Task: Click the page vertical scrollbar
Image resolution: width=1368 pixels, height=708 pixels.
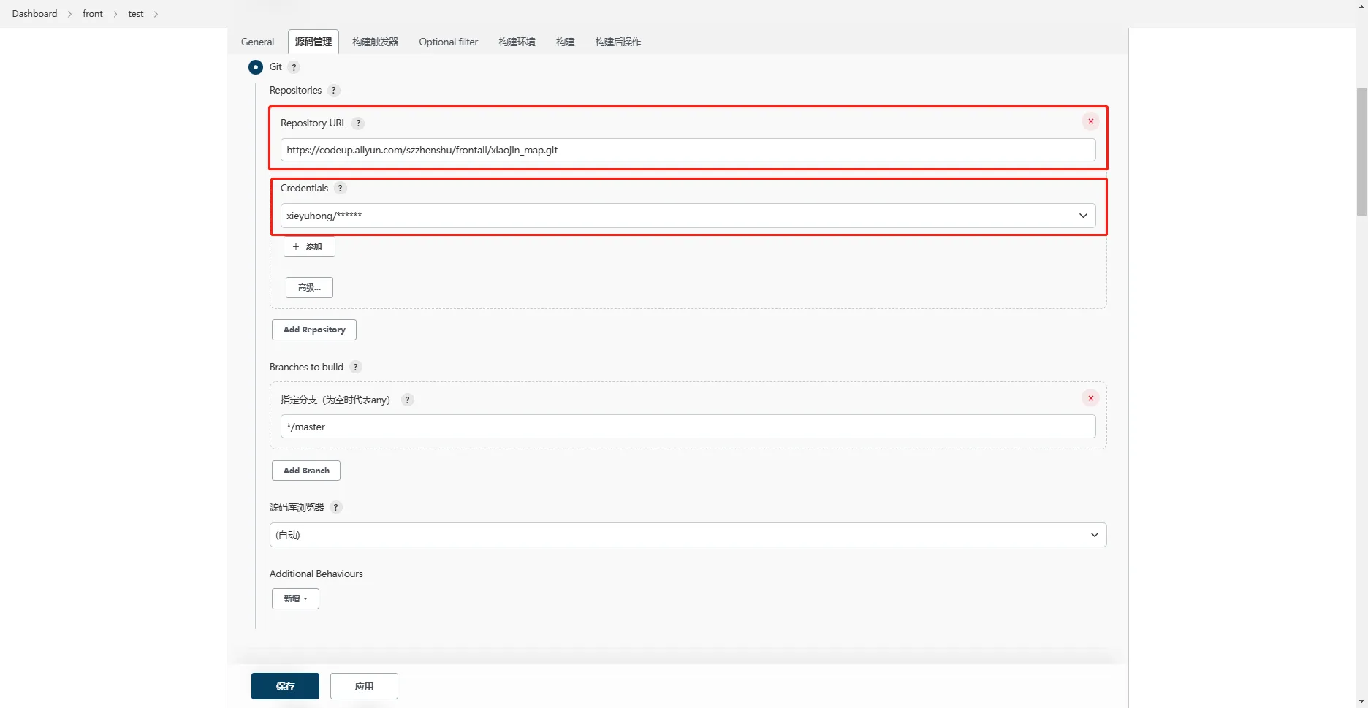Action: click(x=1361, y=152)
